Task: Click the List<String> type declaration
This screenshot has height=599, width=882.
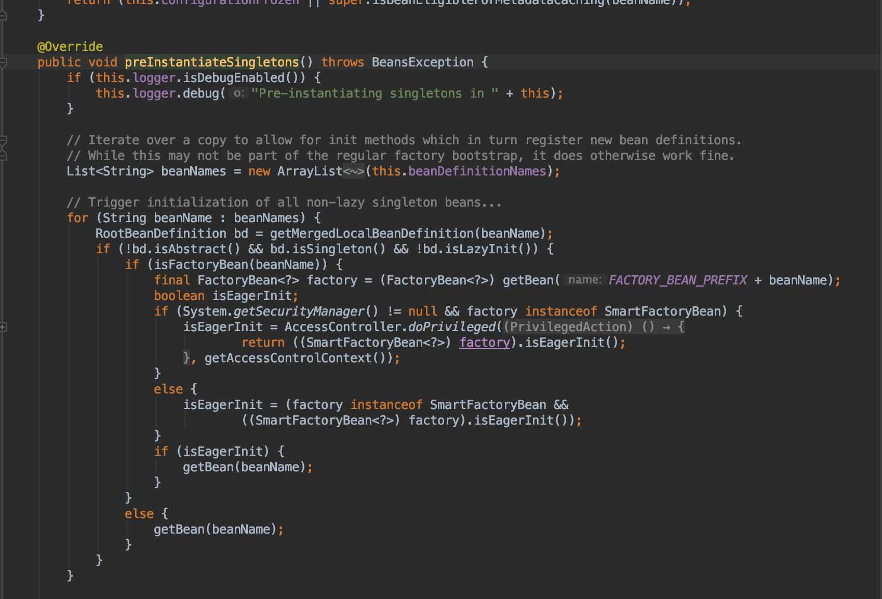Action: pyautogui.click(x=110, y=171)
